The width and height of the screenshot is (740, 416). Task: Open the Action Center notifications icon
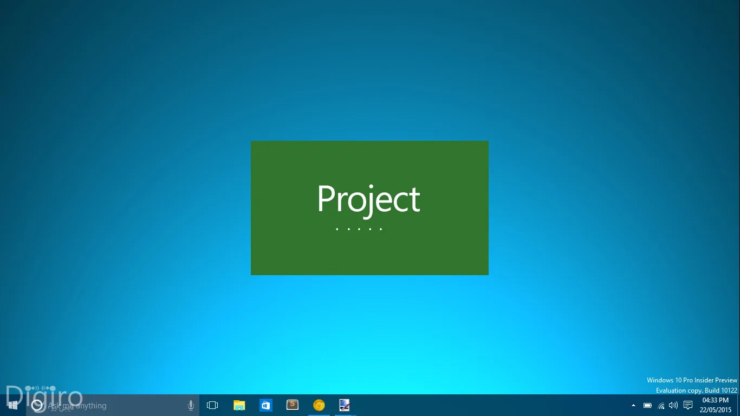pos(688,405)
